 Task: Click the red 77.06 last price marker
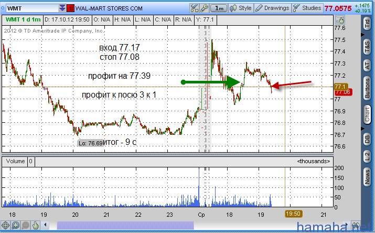(x=344, y=92)
